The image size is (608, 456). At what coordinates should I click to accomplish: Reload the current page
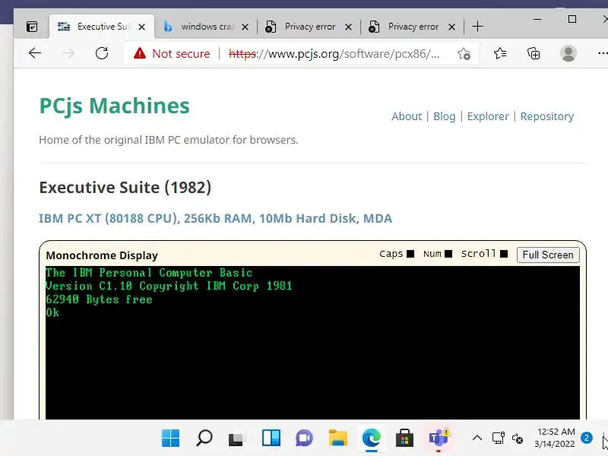point(102,53)
